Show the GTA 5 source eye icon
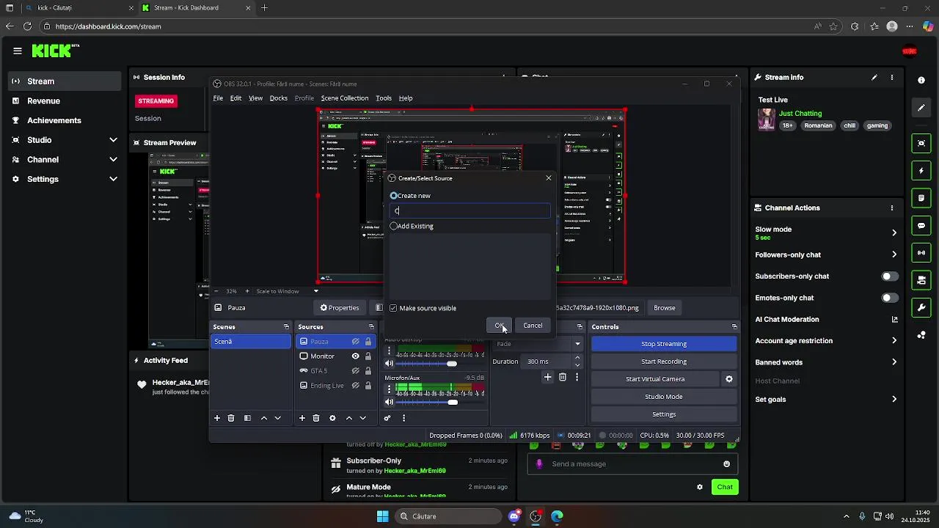Screen dimensions: 939x528 (355, 371)
